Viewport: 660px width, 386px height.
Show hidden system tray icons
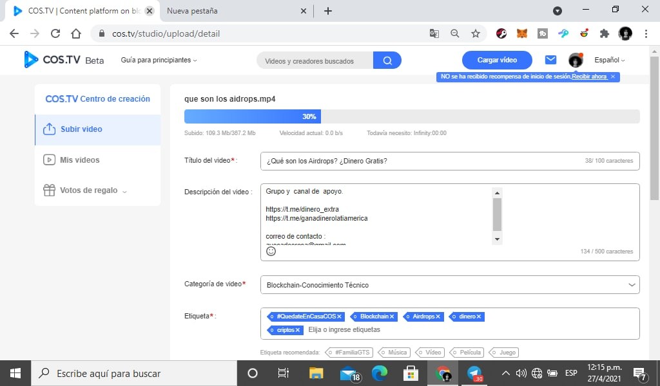pyautogui.click(x=506, y=373)
